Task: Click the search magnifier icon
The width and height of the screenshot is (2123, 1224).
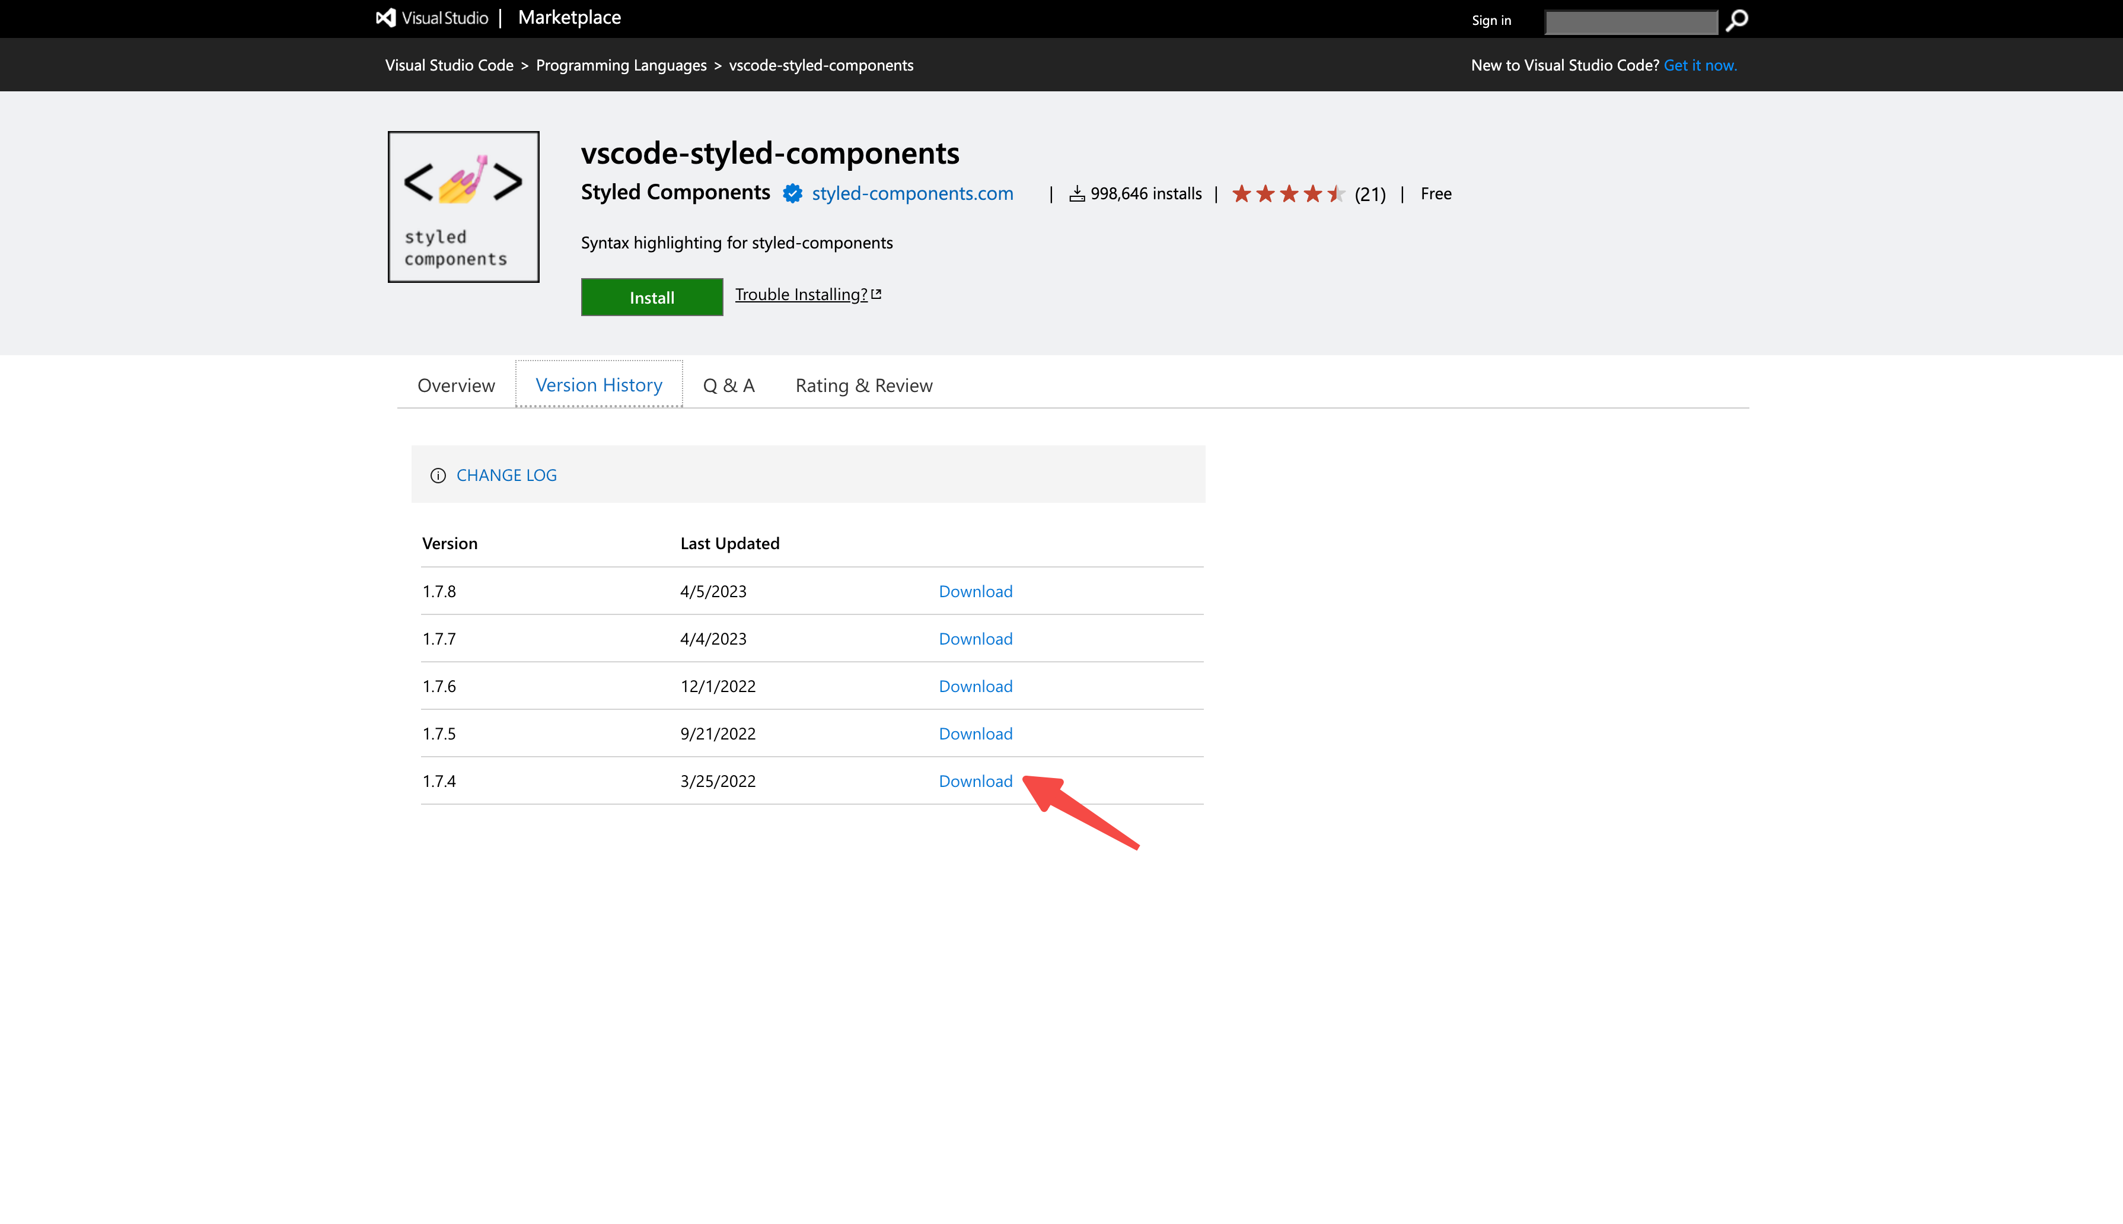Action: (x=1736, y=20)
